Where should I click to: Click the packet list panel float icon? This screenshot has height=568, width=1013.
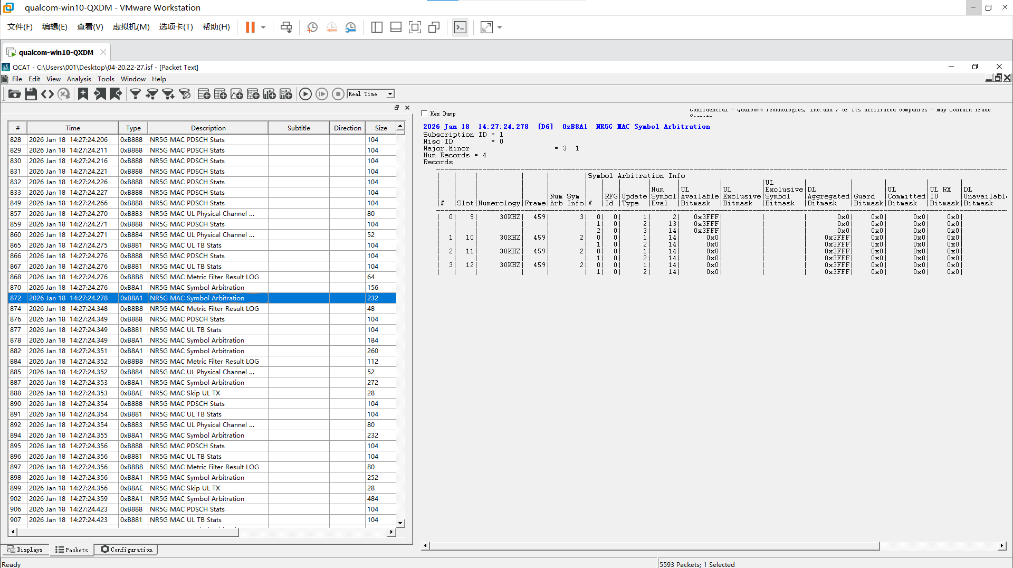pyautogui.click(x=397, y=108)
